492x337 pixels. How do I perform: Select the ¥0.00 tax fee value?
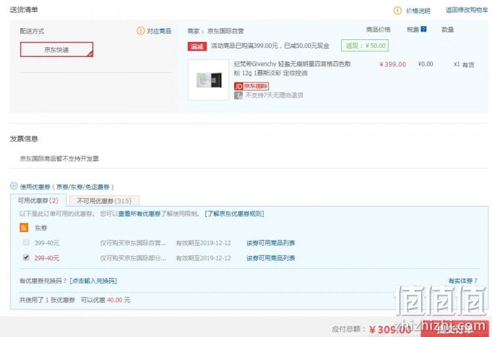[426, 64]
